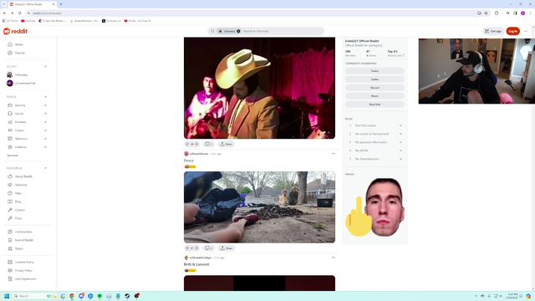Share the cowboy hat video post
Viewport: 535px width, 301px height.
226,144
